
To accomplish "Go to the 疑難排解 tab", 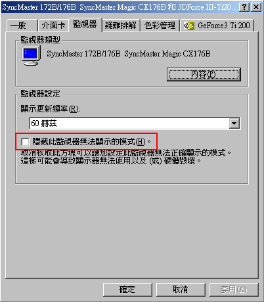I will coord(121,26).
